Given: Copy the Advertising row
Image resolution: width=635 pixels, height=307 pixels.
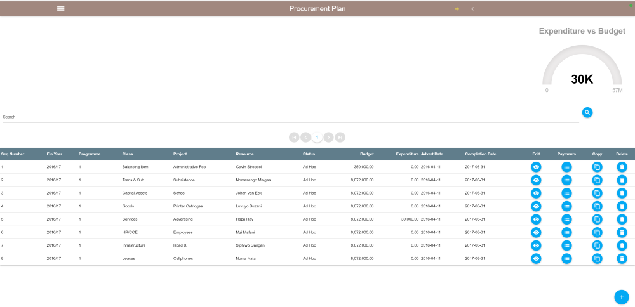Looking at the screenshot, I should point(597,219).
